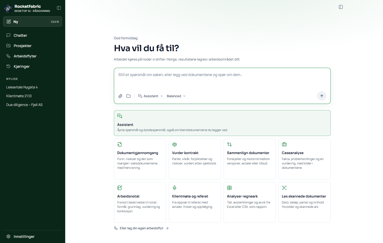
Task: Click the RocketFabric rocket logo
Action: [8, 8]
